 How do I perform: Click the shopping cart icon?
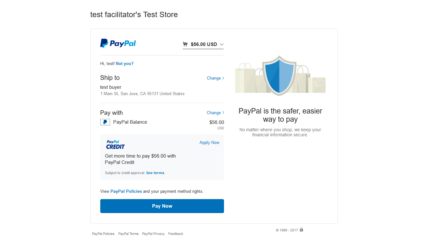point(185,44)
